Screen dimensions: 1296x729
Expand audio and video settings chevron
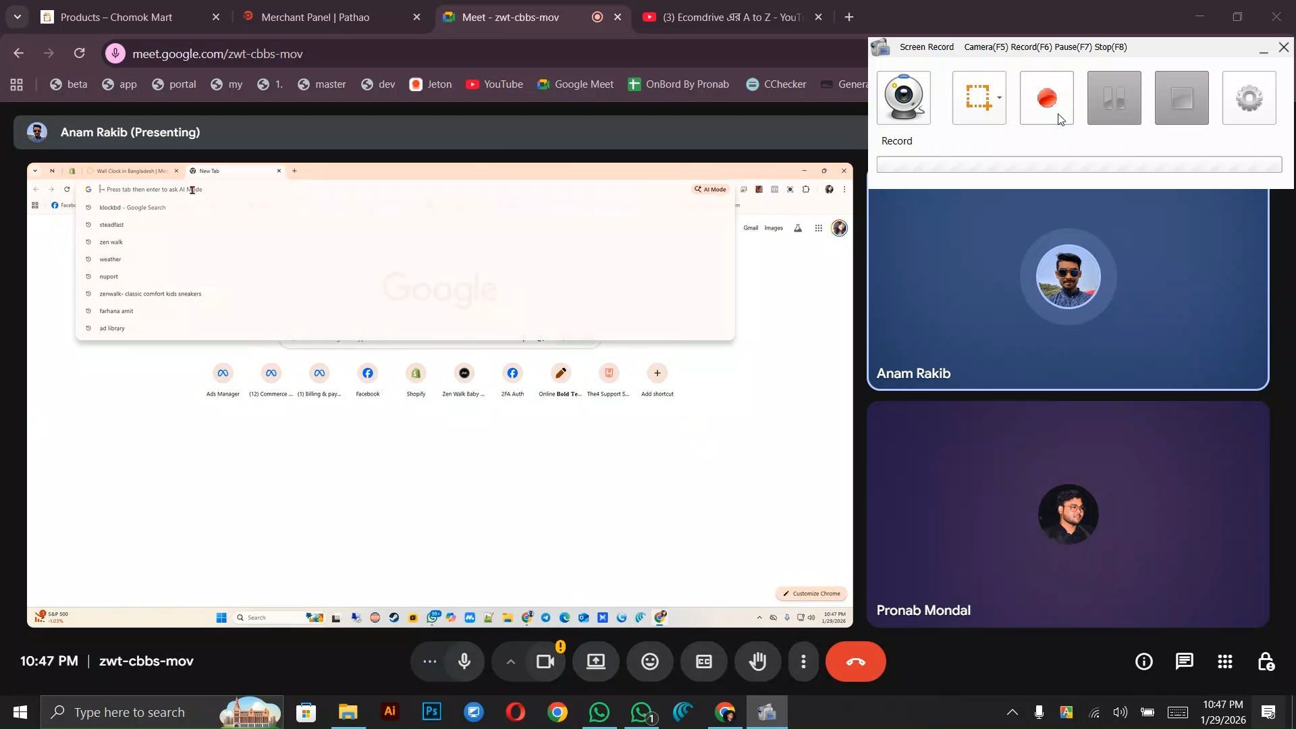coord(511,661)
